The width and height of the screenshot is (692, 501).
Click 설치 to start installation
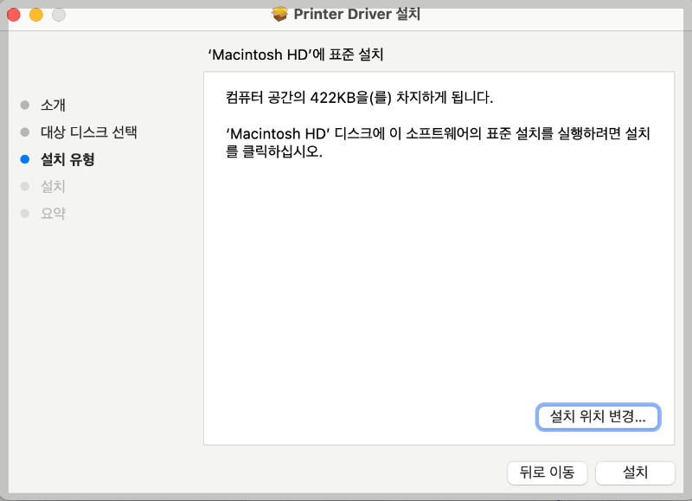[635, 473]
